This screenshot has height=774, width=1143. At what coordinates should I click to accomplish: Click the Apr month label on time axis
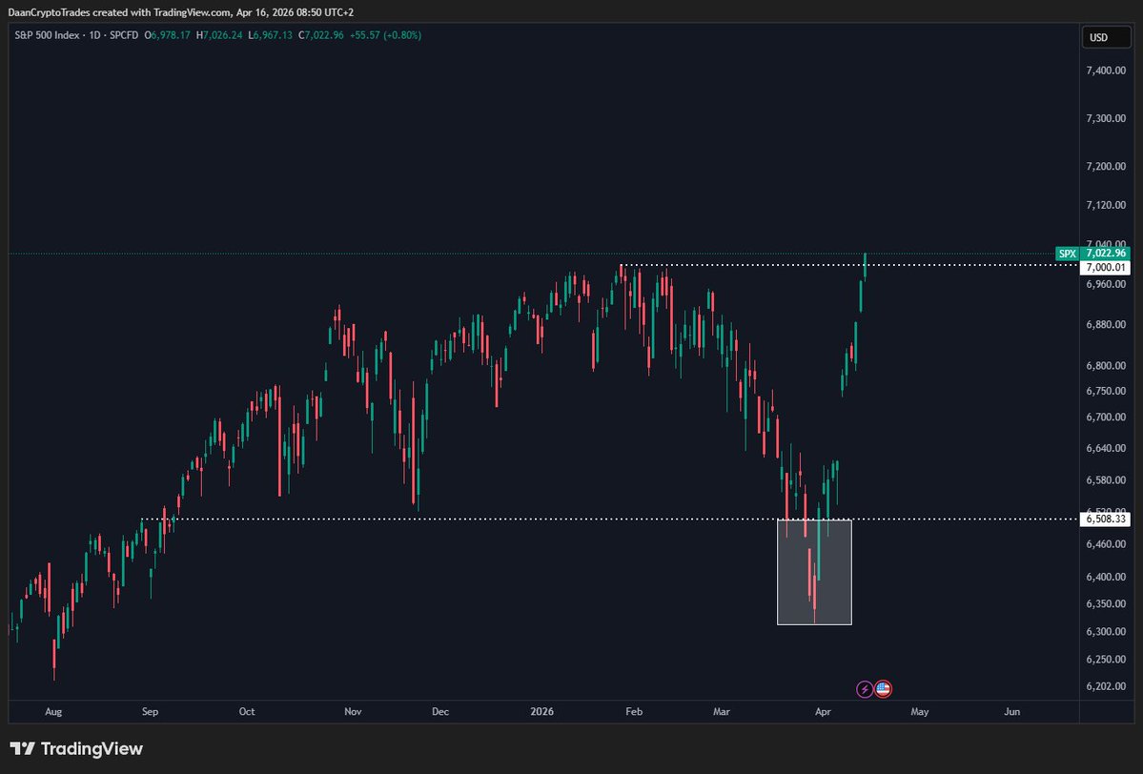pyautogui.click(x=821, y=711)
